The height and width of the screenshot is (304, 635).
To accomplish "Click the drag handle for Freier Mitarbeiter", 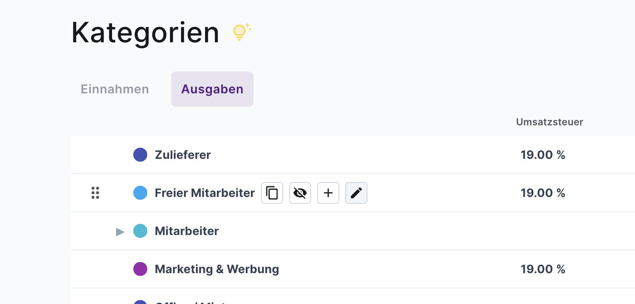I will pos(95,193).
